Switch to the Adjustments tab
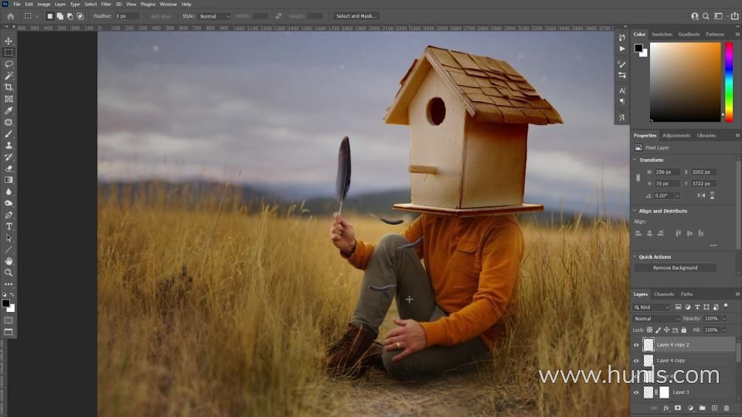 676,135
